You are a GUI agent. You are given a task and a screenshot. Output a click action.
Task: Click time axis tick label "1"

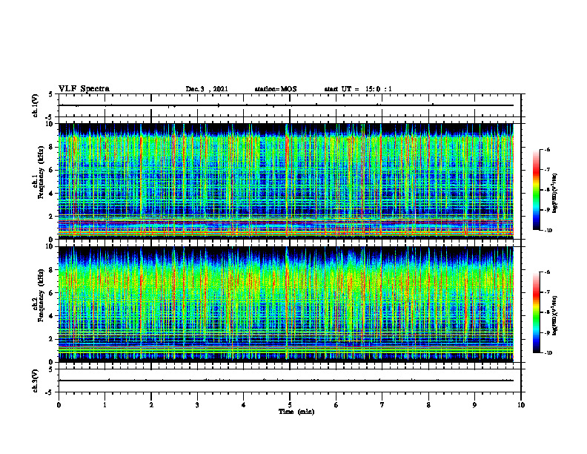(105, 405)
